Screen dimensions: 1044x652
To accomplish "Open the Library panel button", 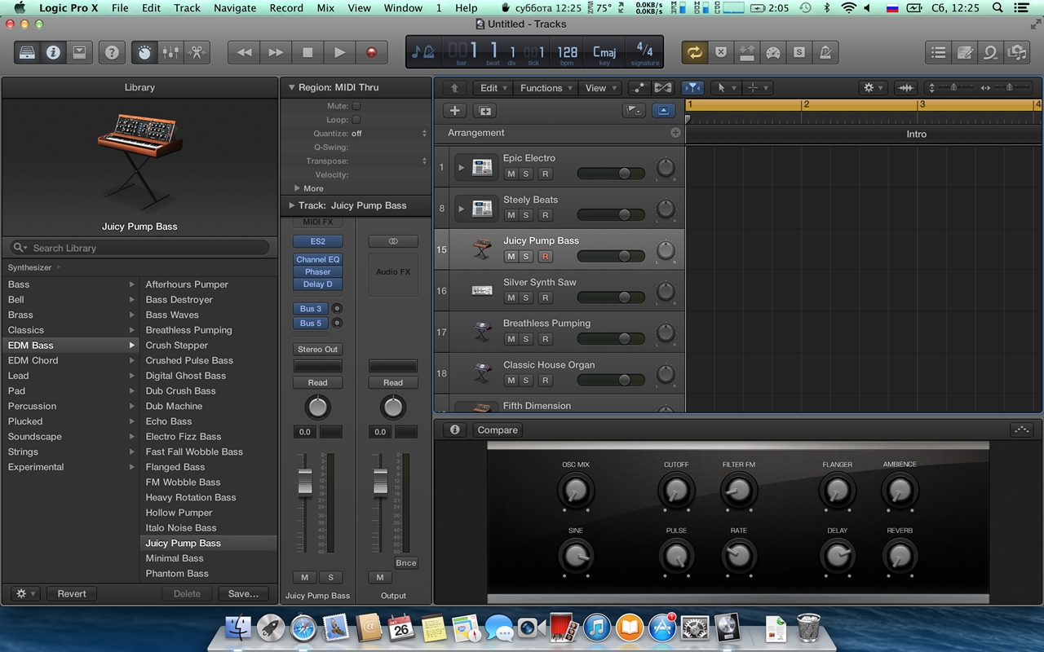I will 27,52.
